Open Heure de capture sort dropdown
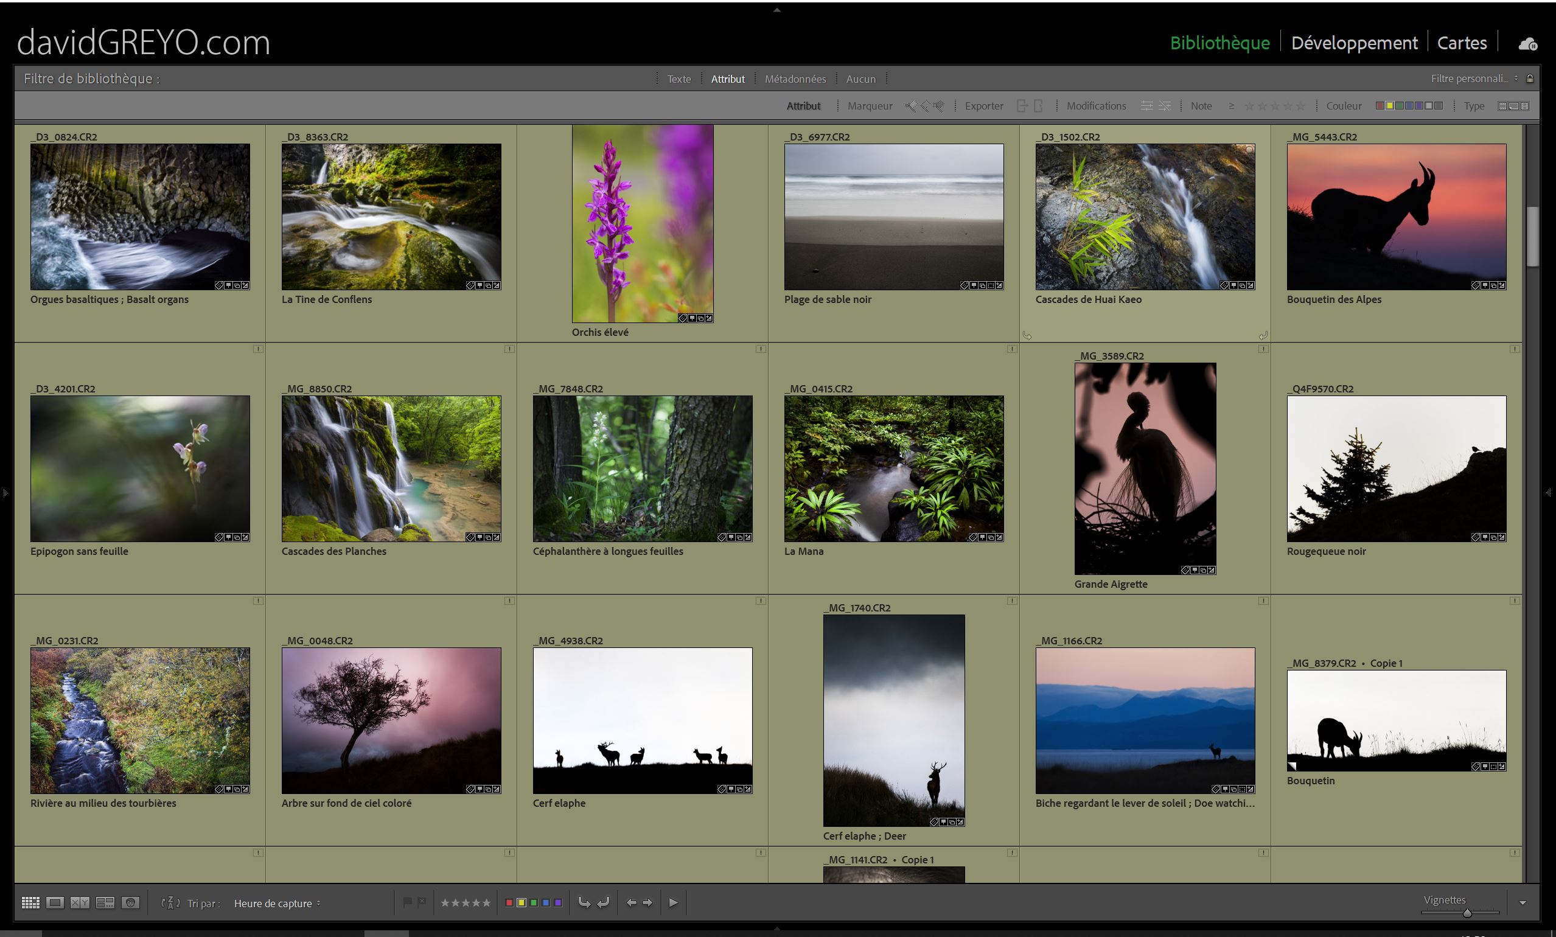1556x937 pixels. pos(277,904)
